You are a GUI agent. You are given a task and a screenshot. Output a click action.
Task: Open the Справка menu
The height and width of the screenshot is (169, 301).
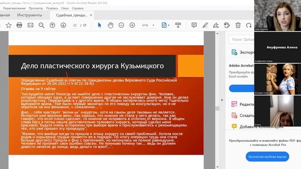78,8
